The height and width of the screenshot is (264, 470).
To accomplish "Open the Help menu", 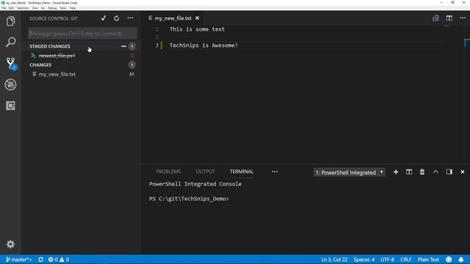I will (73, 8).
